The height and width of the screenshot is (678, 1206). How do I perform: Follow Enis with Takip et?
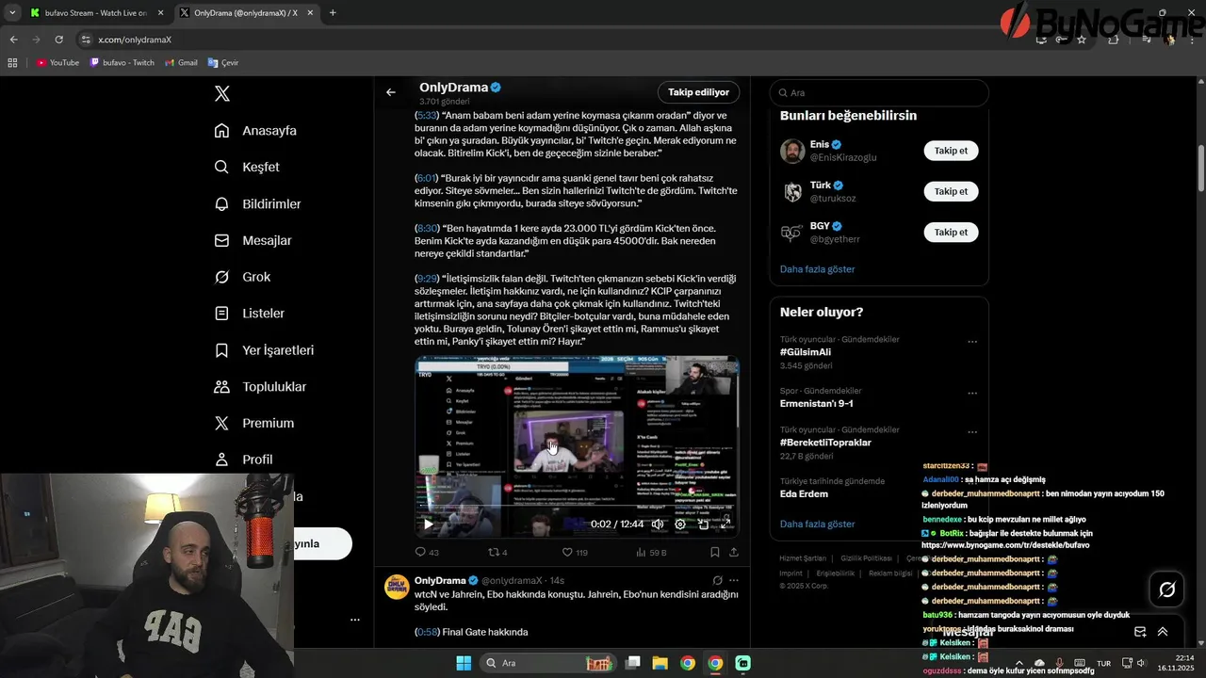pyautogui.click(x=951, y=151)
